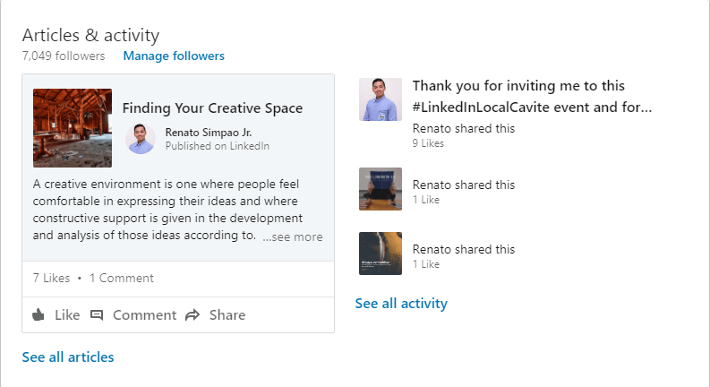The height and width of the screenshot is (387, 710).
Task: Open the barn interior article thumbnail
Action: pyautogui.click(x=73, y=128)
